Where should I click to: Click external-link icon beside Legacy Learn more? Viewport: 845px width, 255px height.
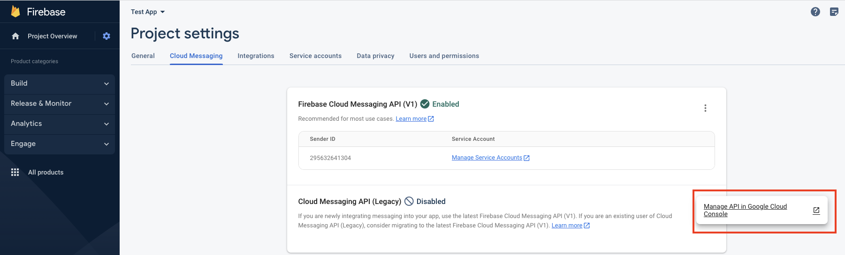pos(586,226)
